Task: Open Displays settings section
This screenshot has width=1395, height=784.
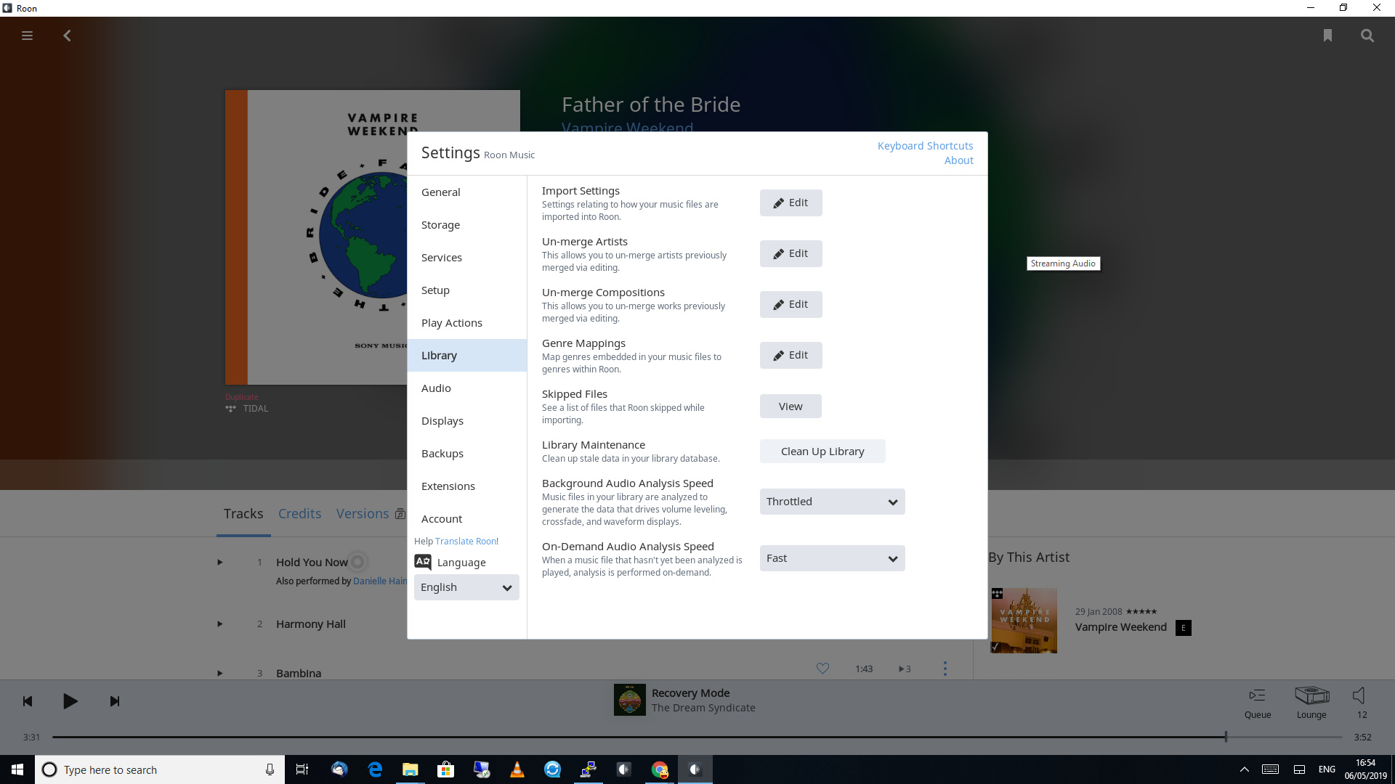Action: point(466,421)
